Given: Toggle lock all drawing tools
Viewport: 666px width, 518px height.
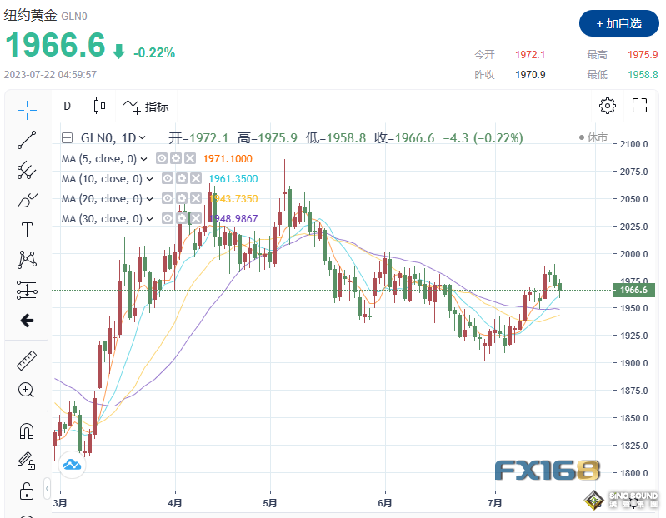Looking at the screenshot, I should click(x=27, y=491).
